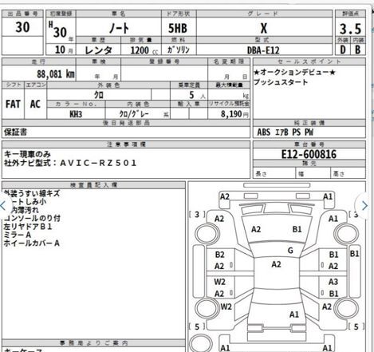
Task: Click the interior color クロ/グレー
Action: (134, 114)
